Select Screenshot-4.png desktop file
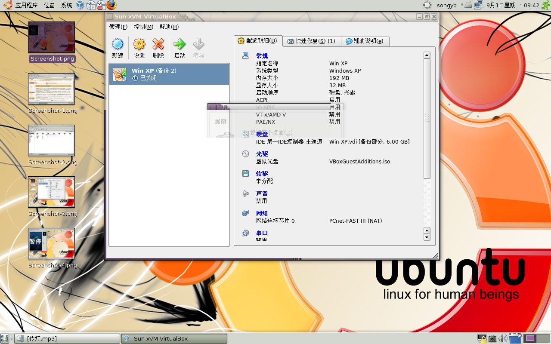 click(x=53, y=248)
